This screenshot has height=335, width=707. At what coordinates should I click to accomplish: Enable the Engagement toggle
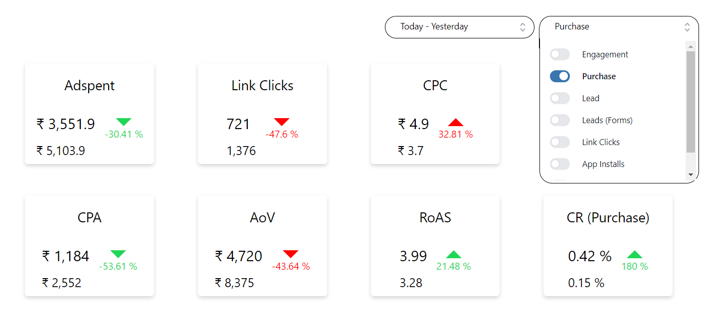click(560, 54)
